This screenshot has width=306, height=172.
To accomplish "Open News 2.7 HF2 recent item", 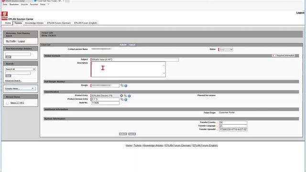I will pyautogui.click(x=17, y=103).
